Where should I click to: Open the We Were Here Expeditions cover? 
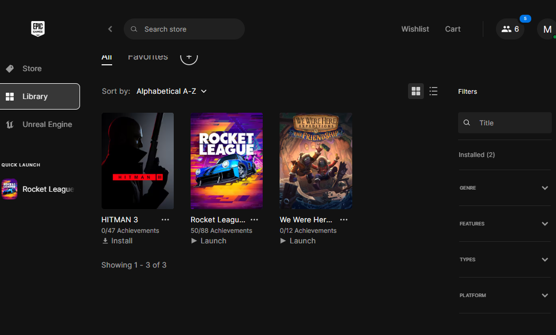[315, 161]
